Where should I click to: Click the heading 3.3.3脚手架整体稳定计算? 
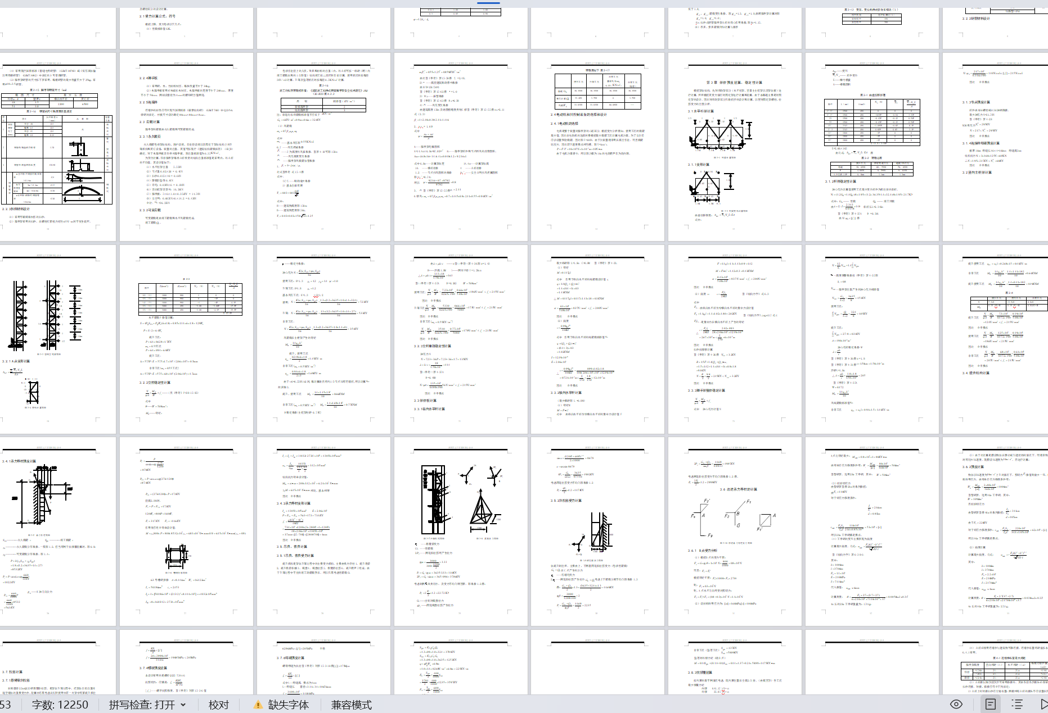pyautogui.click(x=706, y=390)
